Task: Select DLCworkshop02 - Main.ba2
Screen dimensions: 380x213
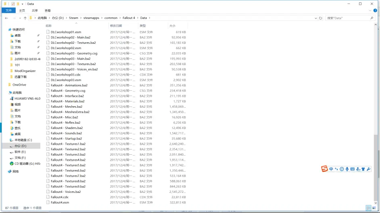Action: [71, 37]
